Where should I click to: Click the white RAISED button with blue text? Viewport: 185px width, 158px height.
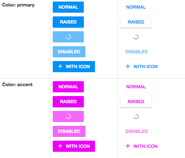click(136, 22)
